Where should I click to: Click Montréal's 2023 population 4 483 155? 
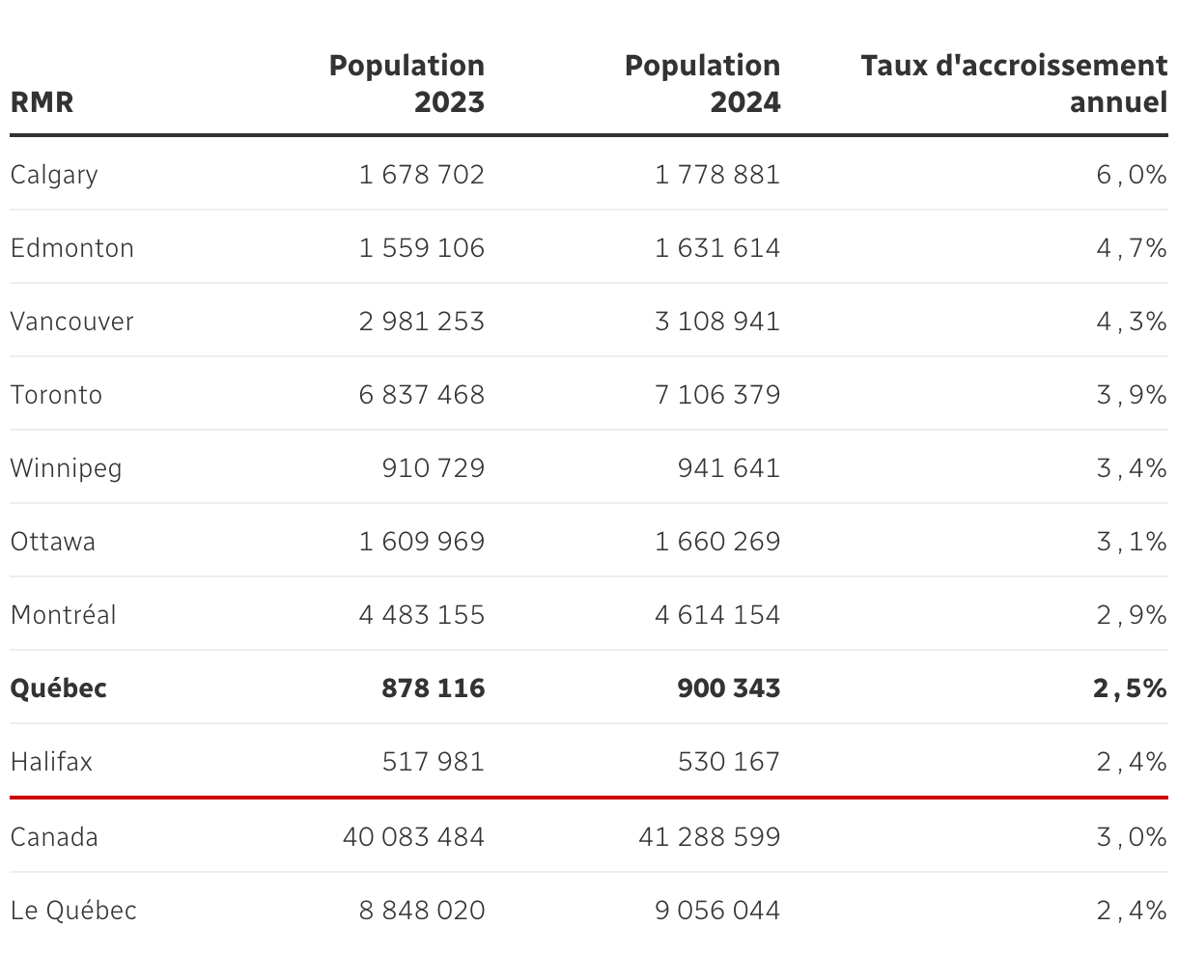pyautogui.click(x=422, y=615)
